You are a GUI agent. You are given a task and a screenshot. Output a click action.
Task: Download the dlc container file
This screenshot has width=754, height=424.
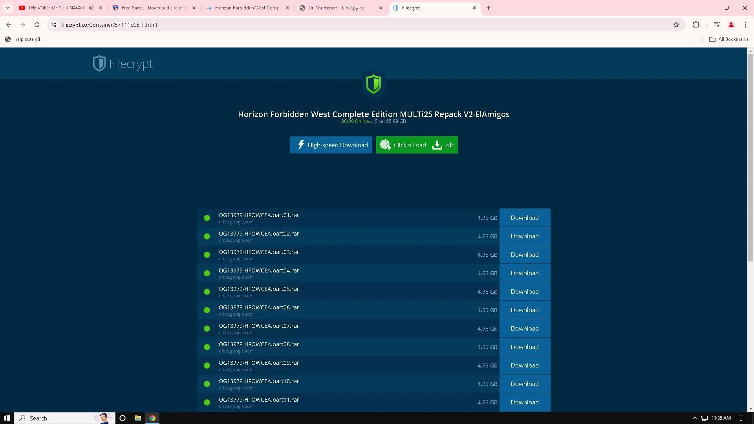(x=443, y=145)
